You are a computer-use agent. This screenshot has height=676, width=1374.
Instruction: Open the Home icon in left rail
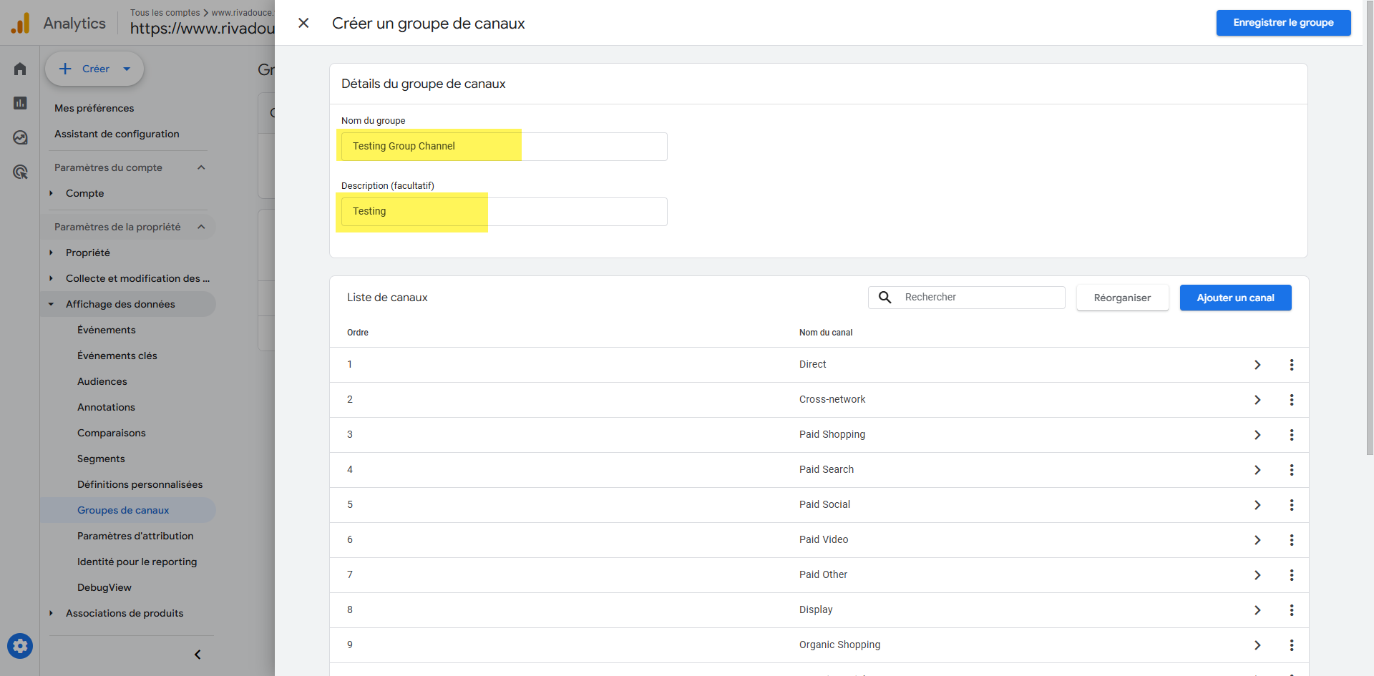tap(20, 69)
